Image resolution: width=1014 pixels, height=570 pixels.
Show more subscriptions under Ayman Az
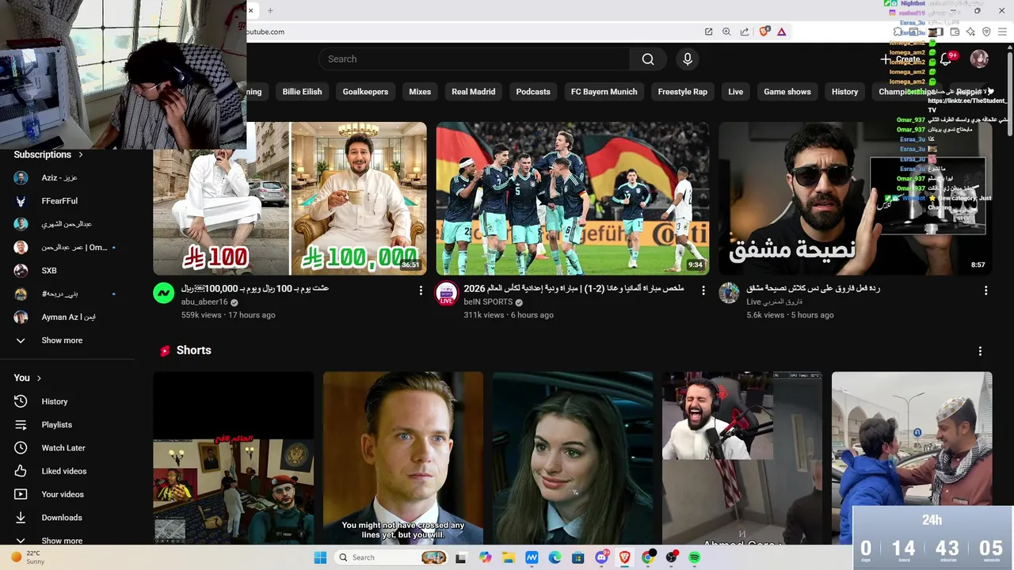(62, 340)
